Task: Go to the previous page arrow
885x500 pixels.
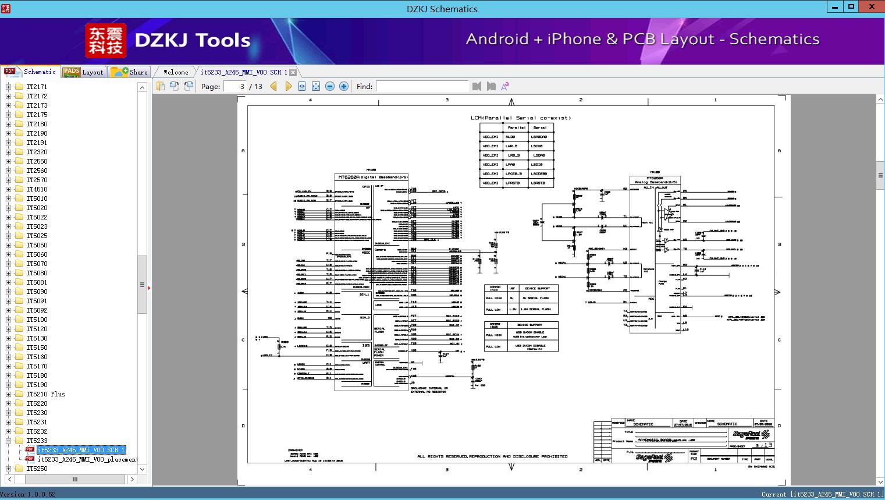Action: pyautogui.click(x=273, y=86)
